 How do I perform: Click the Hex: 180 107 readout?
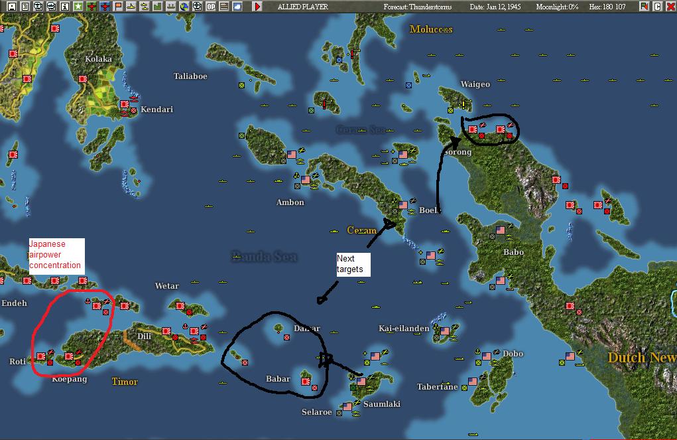[x=607, y=7]
